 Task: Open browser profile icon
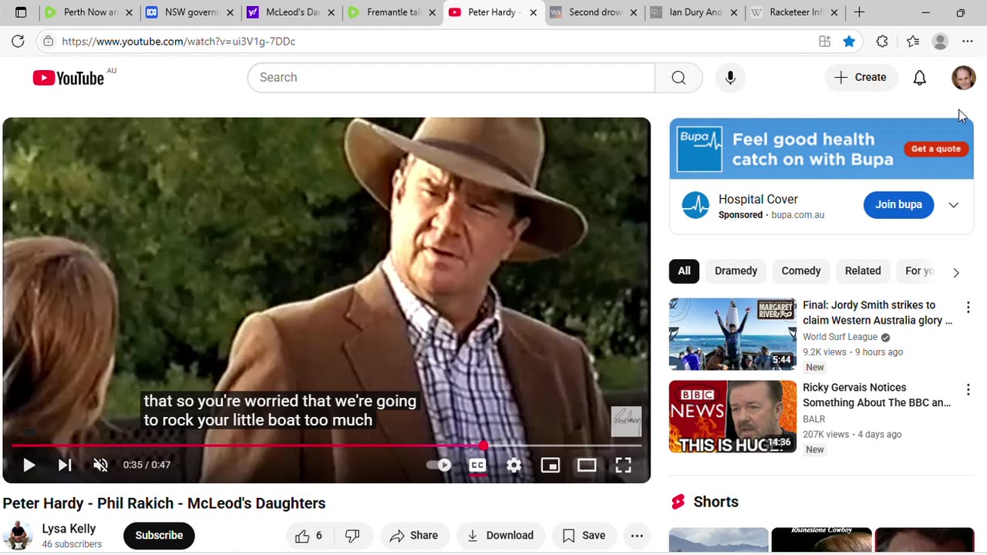[940, 42]
